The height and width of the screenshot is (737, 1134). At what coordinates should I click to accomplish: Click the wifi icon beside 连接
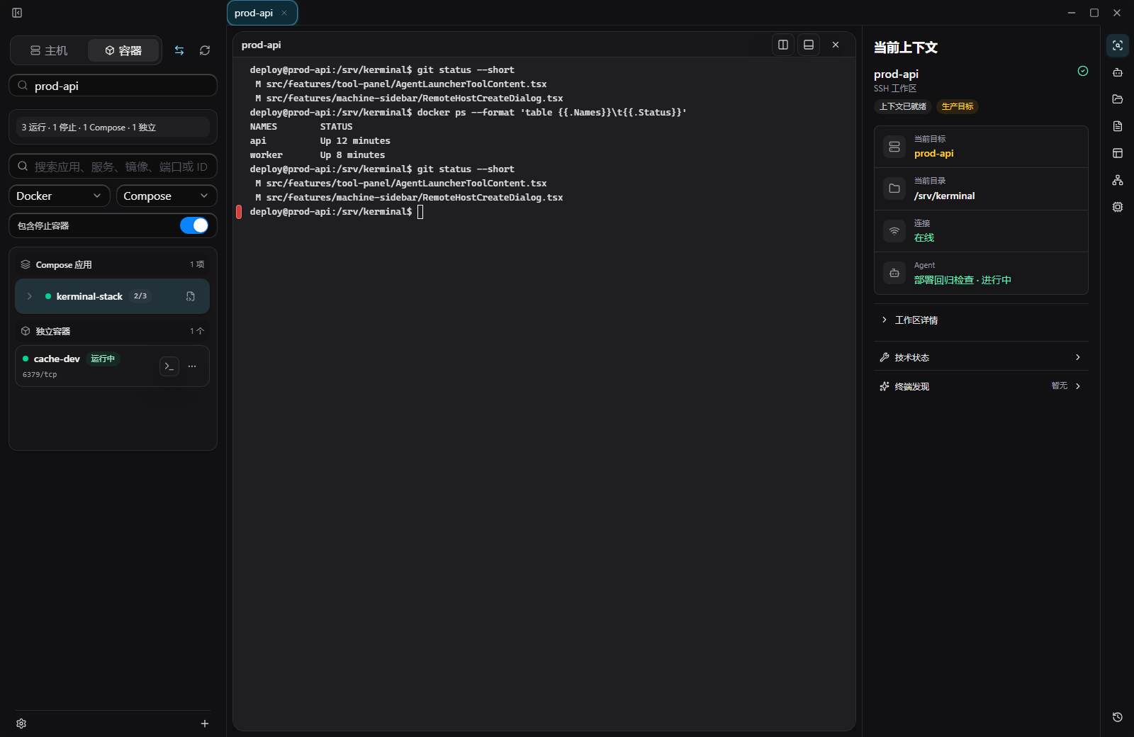point(894,231)
